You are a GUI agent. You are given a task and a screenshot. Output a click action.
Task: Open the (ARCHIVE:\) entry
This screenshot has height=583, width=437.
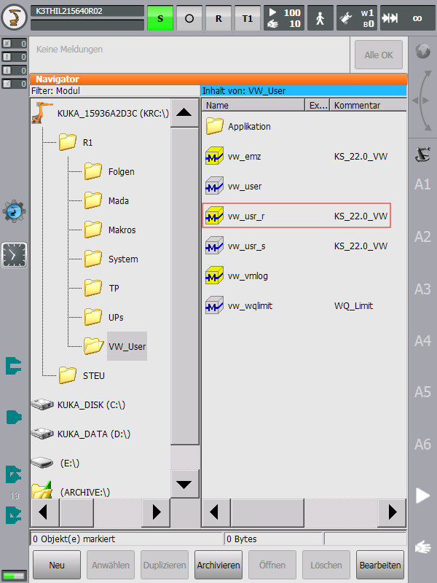71,490
